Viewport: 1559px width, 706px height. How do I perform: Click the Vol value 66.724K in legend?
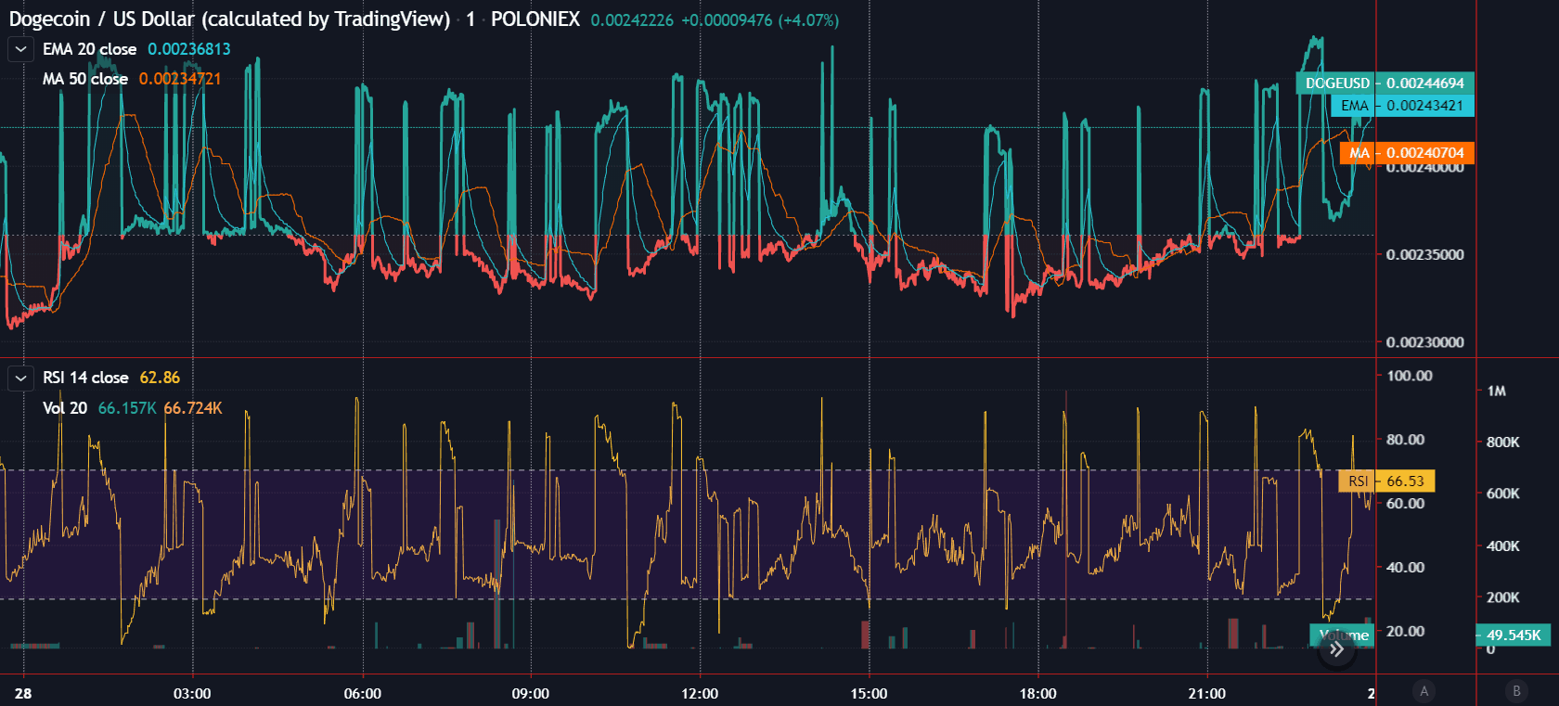(x=193, y=408)
